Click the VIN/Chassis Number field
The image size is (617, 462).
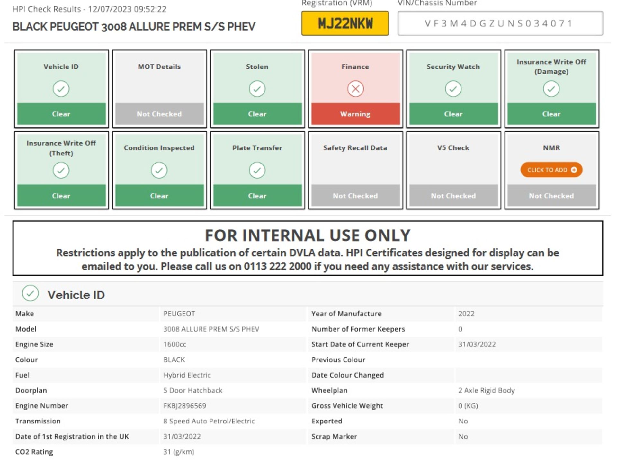click(x=500, y=23)
